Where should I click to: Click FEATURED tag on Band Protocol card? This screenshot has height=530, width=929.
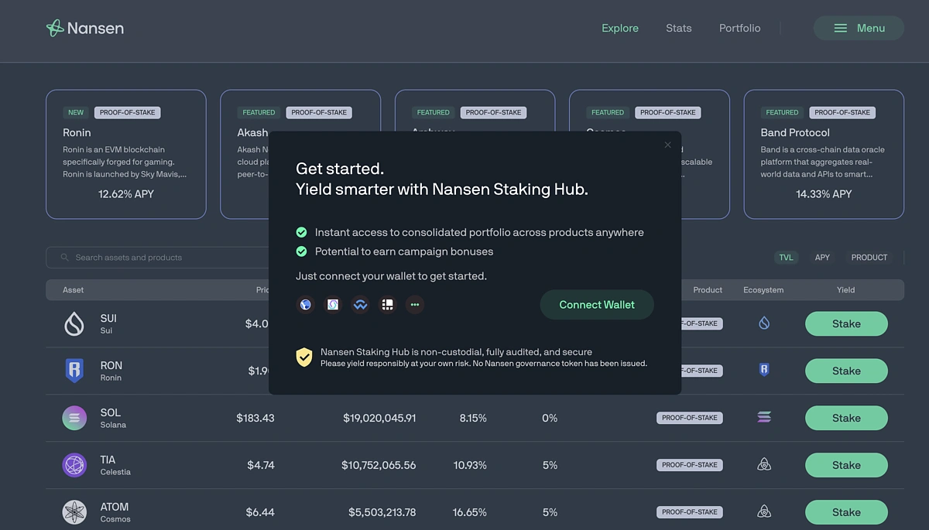click(782, 112)
